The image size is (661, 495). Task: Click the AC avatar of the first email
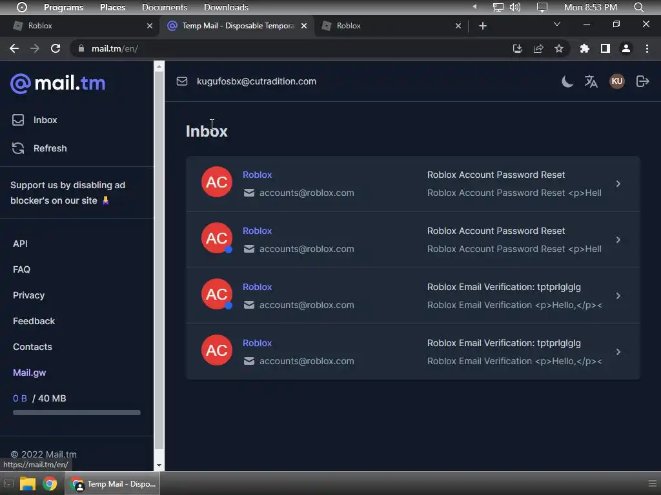pyautogui.click(x=217, y=182)
